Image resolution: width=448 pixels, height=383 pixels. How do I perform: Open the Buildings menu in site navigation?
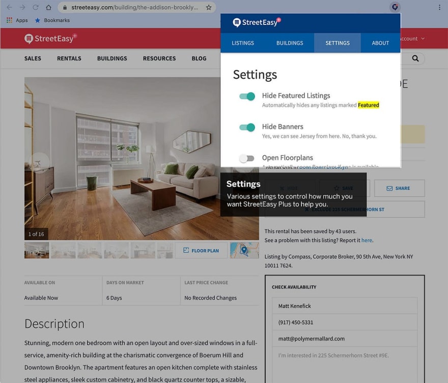(112, 58)
